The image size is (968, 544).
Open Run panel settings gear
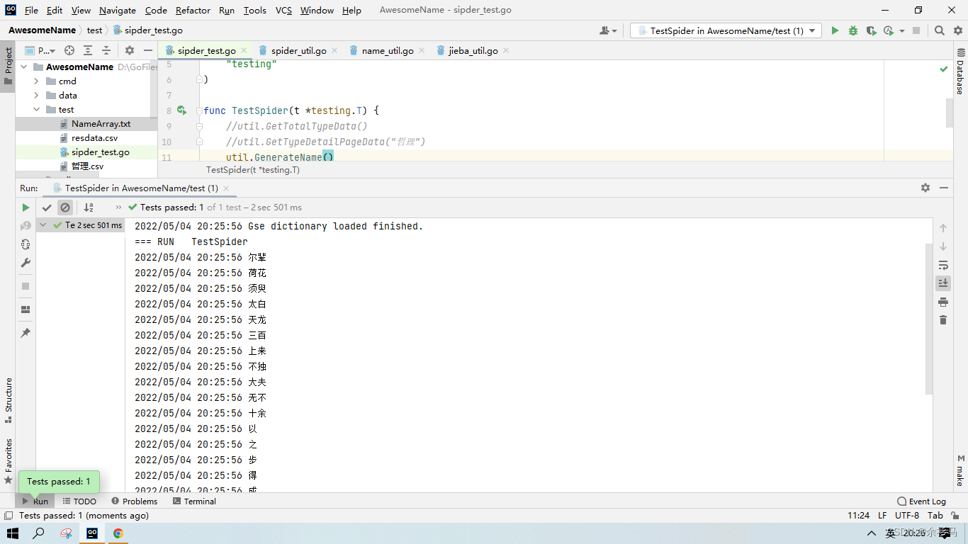tap(925, 188)
